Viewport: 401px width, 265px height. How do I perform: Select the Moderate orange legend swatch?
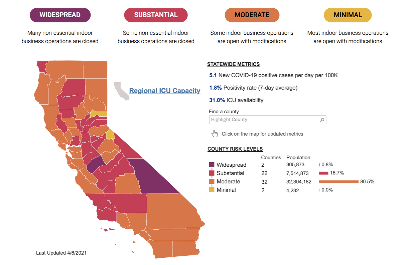coord(212,182)
